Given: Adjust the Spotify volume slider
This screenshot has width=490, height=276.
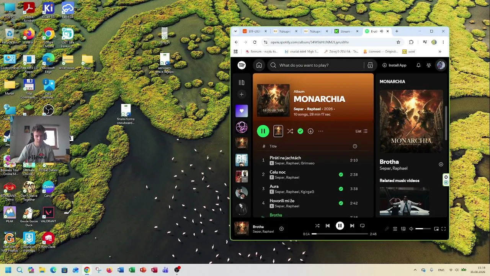Looking at the screenshot, I should 423,229.
